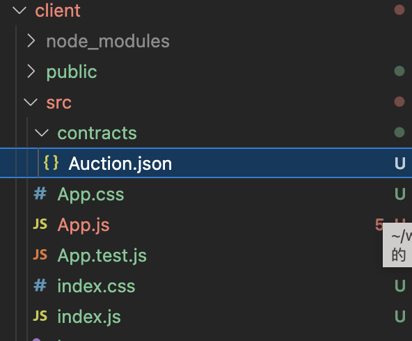Click the untracked U badge on Auction.json

(400, 164)
